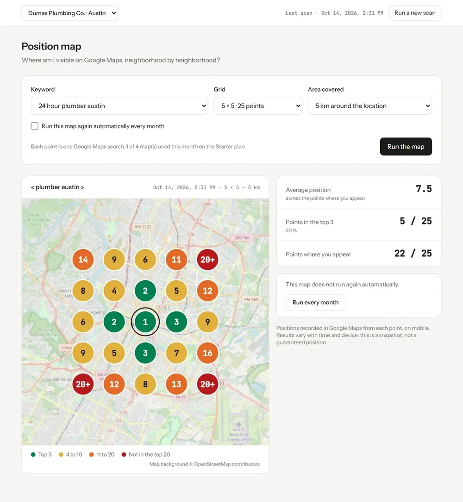Image resolution: width=463 pixels, height=502 pixels.
Task: Click the orange 13 map marker
Action: click(x=176, y=384)
